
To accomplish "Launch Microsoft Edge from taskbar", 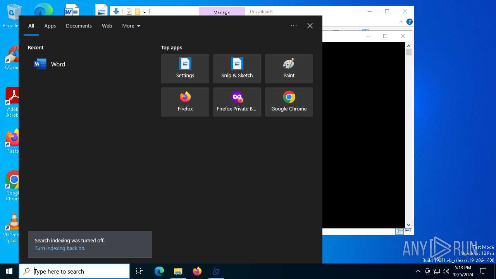I will coord(159,271).
